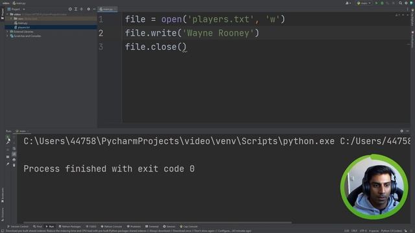
Task: Click on 'players.txt' string in code
Action: point(221,19)
